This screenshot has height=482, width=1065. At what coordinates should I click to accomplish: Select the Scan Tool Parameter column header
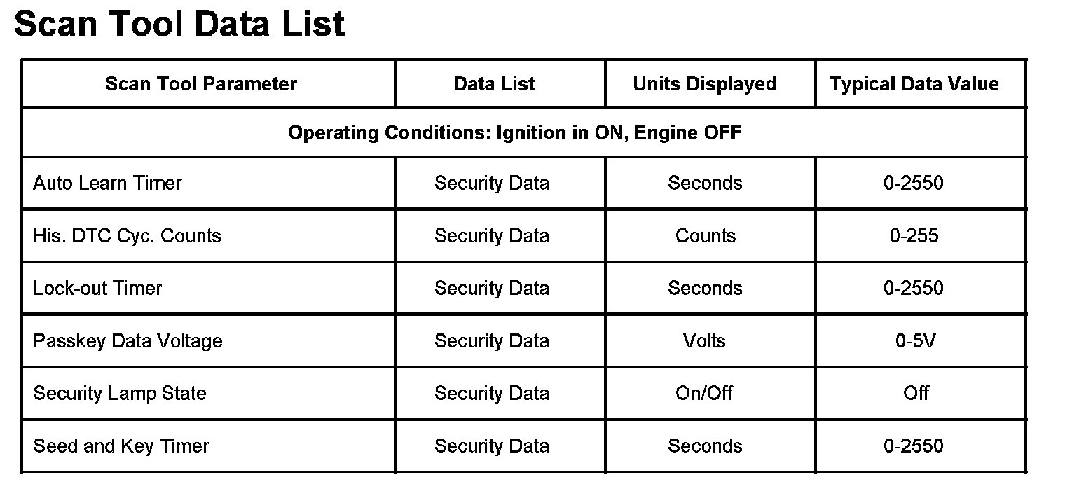pyautogui.click(x=201, y=84)
